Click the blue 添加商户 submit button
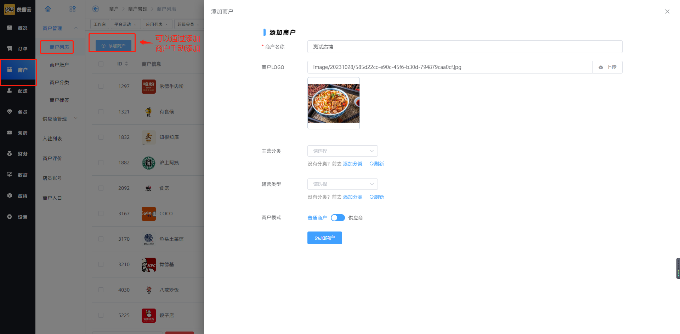Viewport: 680px width, 334px height. pyautogui.click(x=324, y=238)
